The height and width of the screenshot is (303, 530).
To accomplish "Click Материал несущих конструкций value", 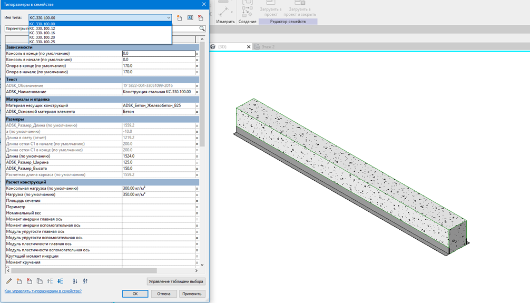I will pos(159,105).
